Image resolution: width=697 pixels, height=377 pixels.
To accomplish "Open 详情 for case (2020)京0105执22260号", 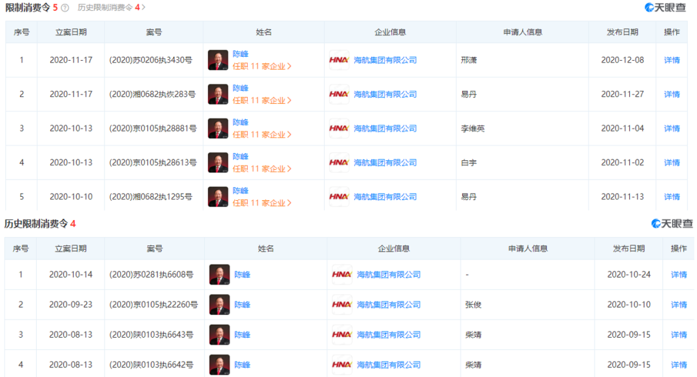I will click(x=679, y=305).
